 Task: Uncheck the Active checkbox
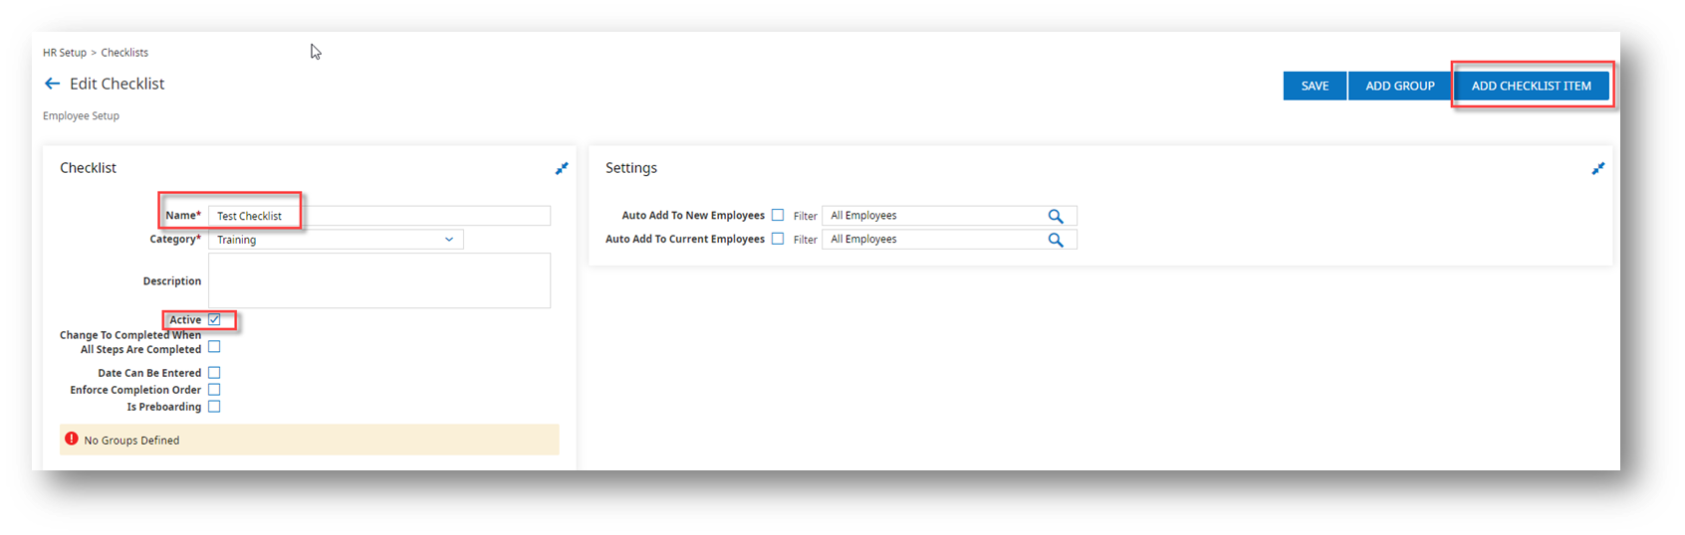tap(214, 319)
